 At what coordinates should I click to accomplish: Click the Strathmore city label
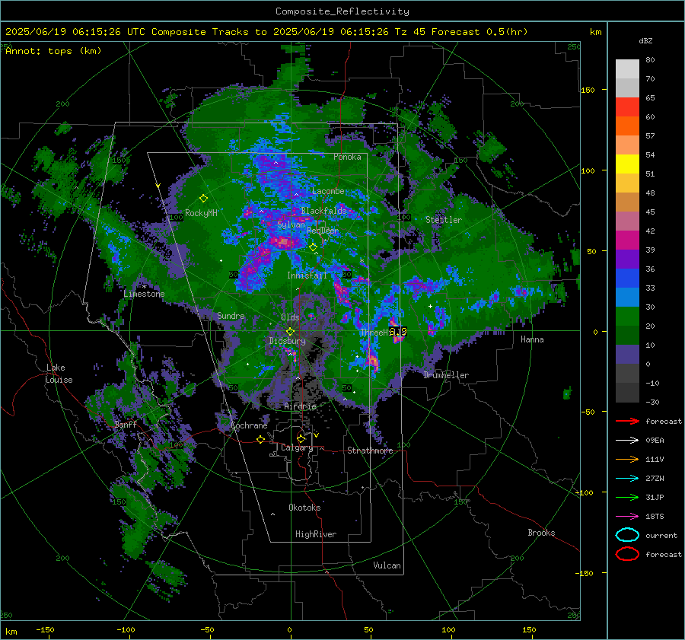[x=370, y=451]
